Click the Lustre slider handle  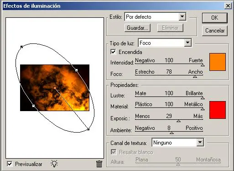point(203,98)
